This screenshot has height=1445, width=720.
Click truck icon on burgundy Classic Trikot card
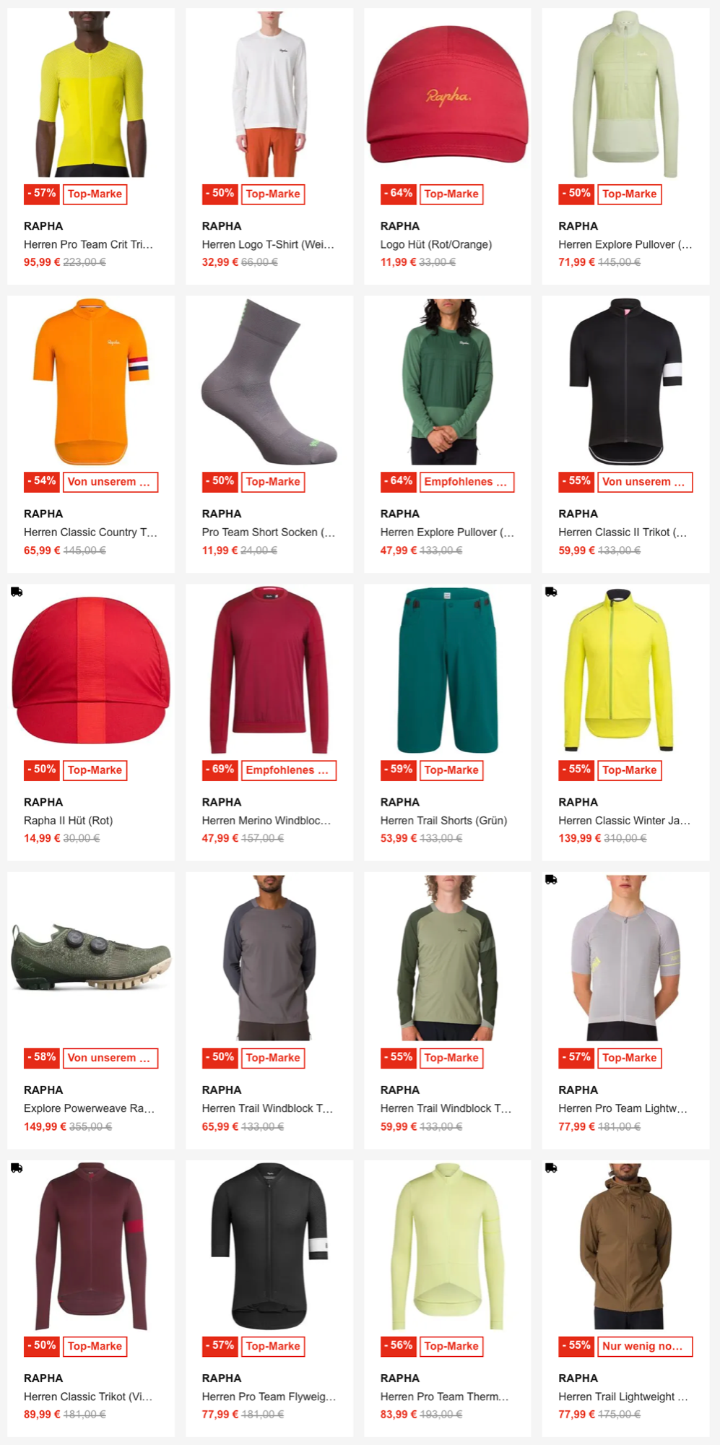click(17, 1168)
